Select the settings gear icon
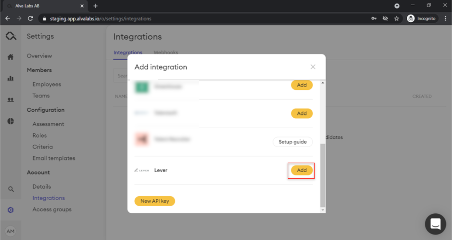The height and width of the screenshot is (241, 452). click(11, 209)
